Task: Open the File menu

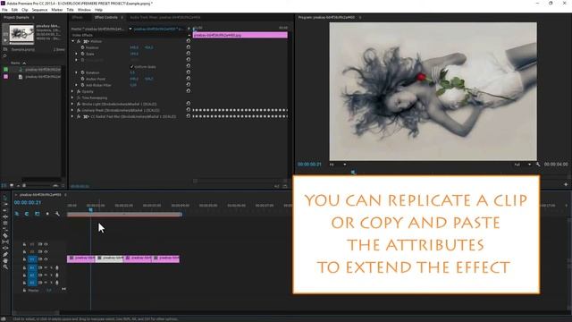Action: (x=4, y=10)
